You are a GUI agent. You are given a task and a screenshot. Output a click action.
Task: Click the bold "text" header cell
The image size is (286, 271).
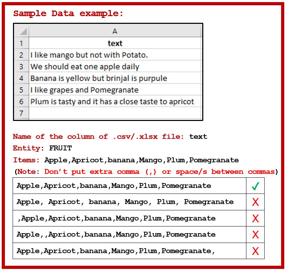pyautogui.click(x=115, y=43)
